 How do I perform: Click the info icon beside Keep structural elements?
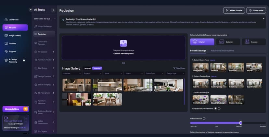tap(219, 108)
